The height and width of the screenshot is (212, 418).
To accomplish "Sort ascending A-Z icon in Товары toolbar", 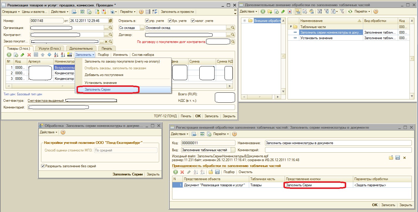I will pyautogui.click(x=56, y=55).
